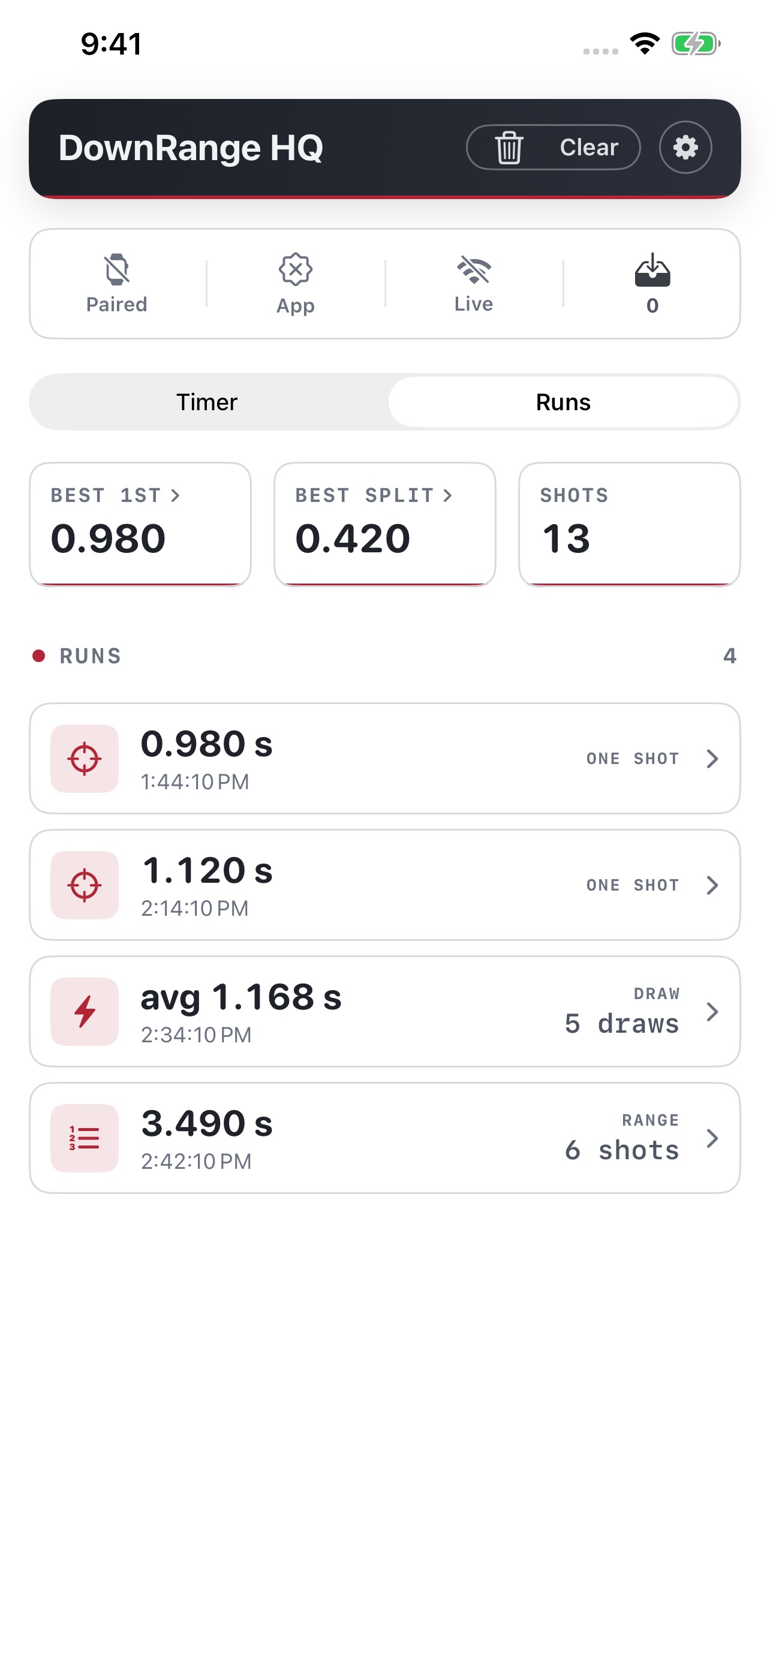Open the 1.120 s run chevron
This screenshot has height=1666, width=770.
712,885
